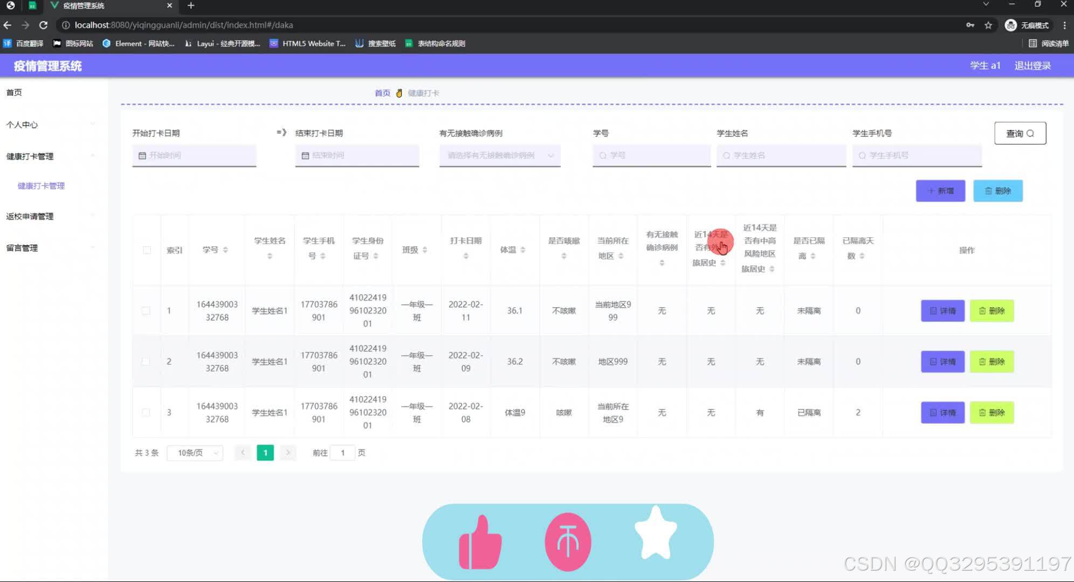Click the 学生手机号 search input
1074x582 pixels.
point(917,155)
